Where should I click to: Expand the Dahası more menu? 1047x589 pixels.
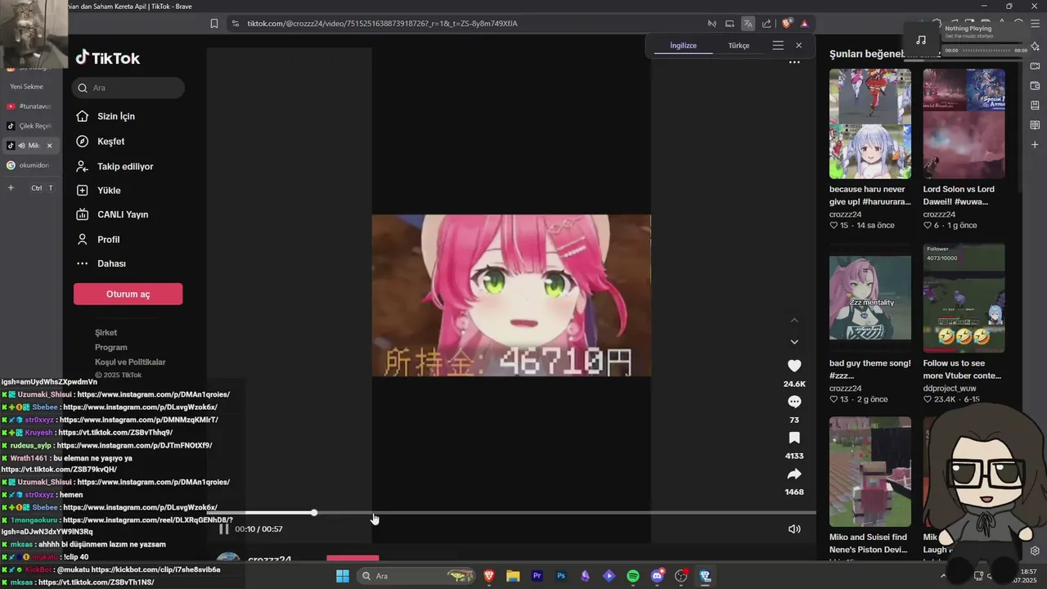point(101,263)
